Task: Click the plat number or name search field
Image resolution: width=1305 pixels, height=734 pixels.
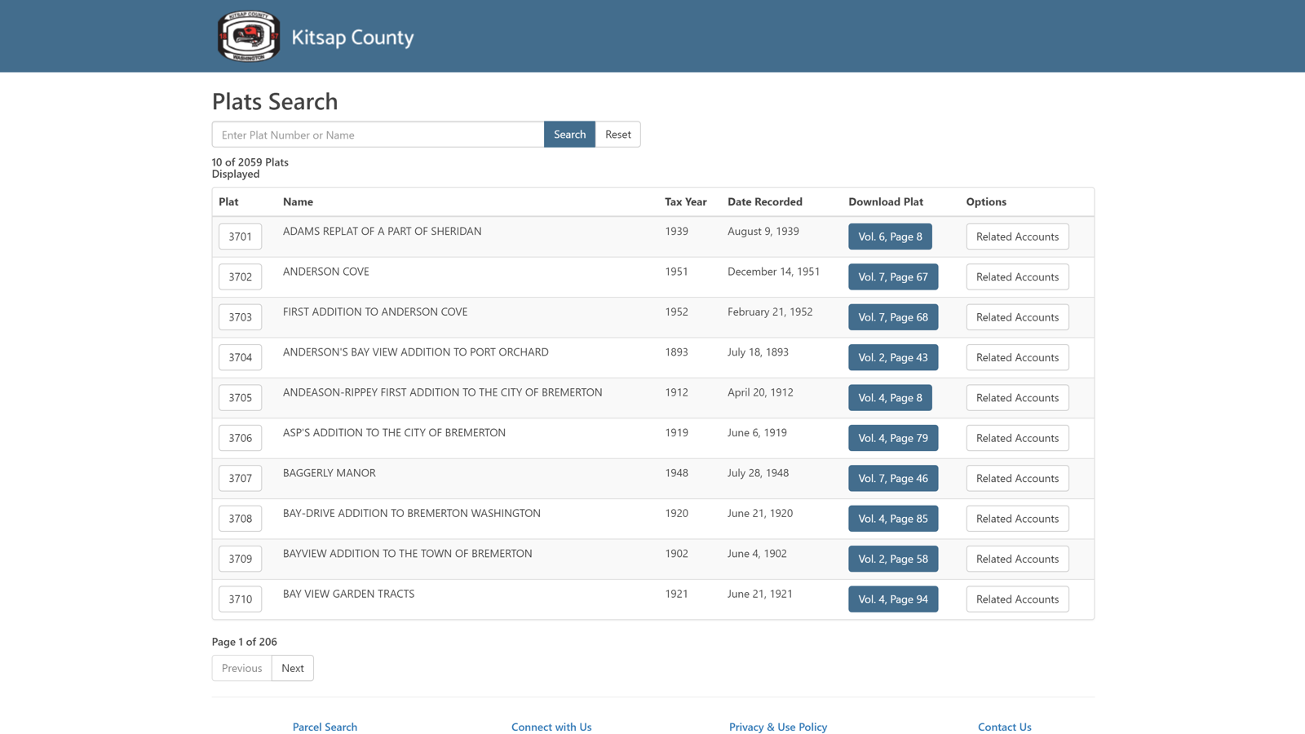Action: coord(377,134)
